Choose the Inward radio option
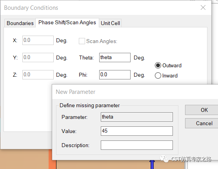 pos(158,76)
